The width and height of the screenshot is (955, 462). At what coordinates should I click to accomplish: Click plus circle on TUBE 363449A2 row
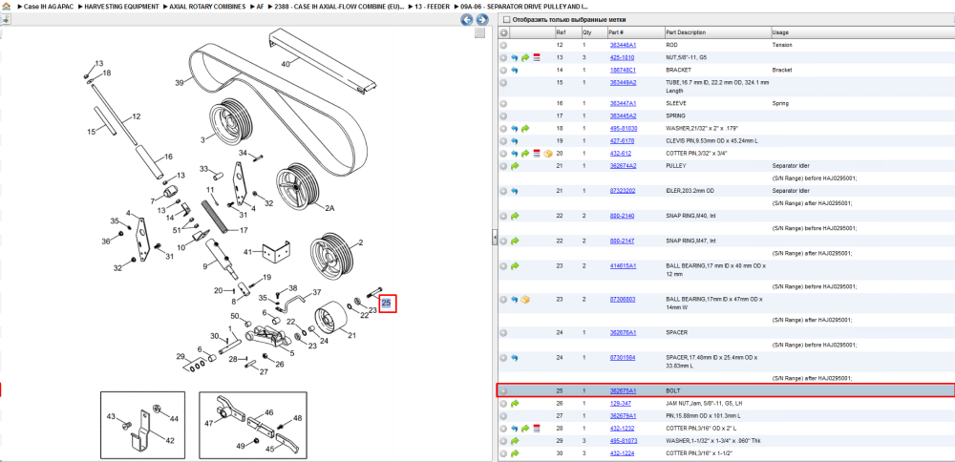503,82
